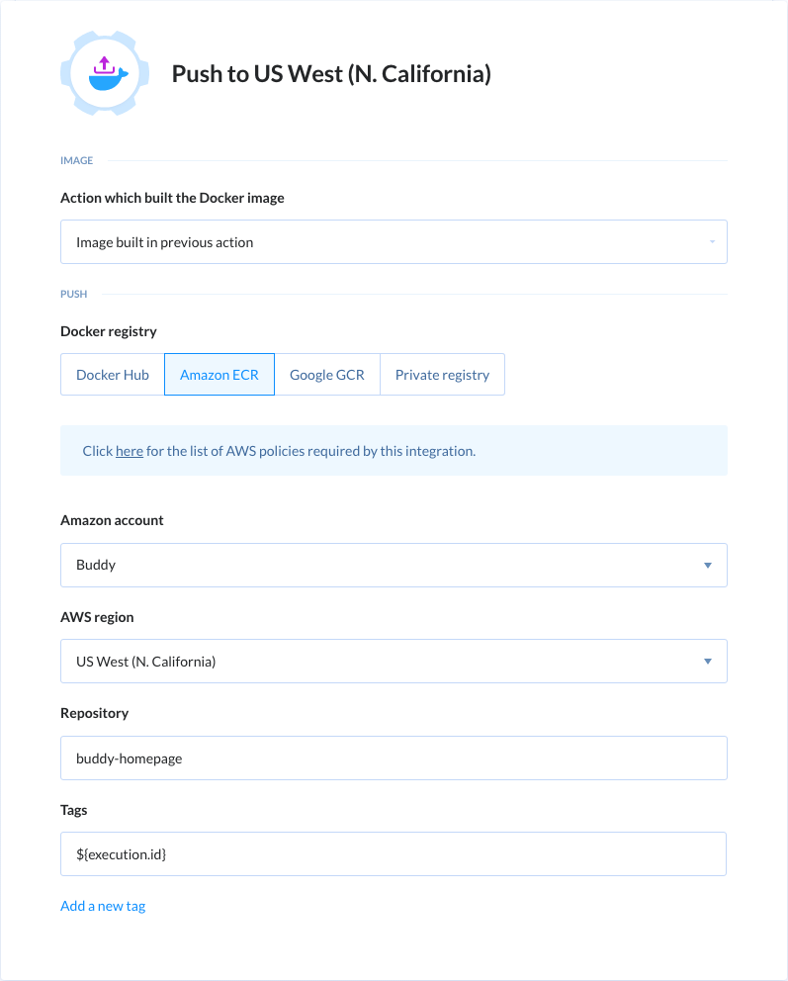Click the Add a new tag link
Screen dimensions: 788x981
(103, 906)
